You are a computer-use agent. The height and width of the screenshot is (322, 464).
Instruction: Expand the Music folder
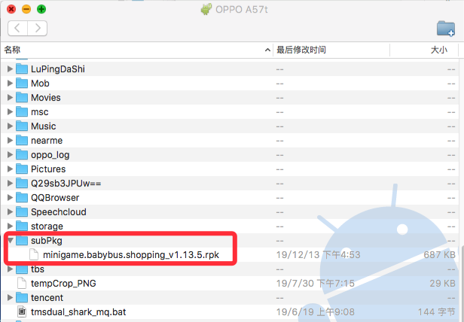click(x=10, y=126)
